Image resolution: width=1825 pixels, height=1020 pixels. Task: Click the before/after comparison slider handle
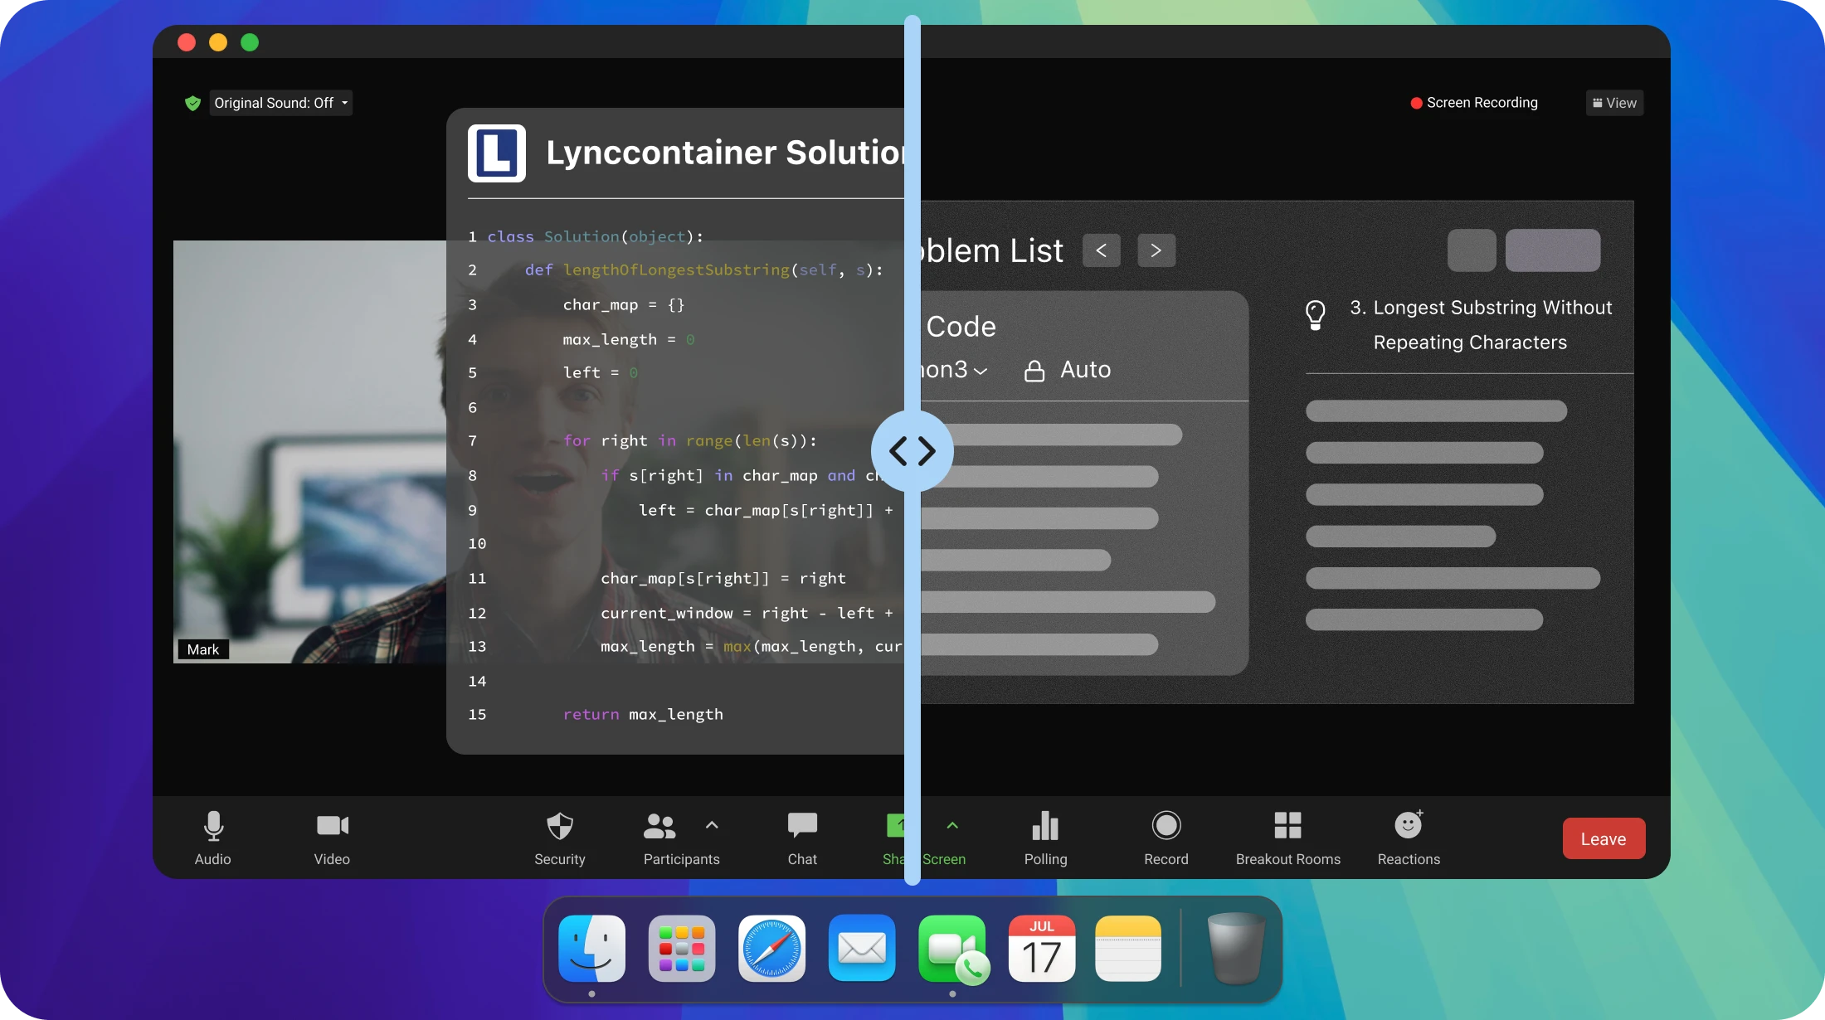912,451
